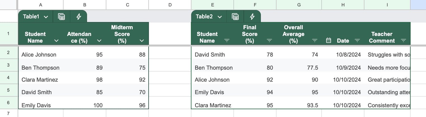The height and width of the screenshot is (117, 426).
Task: Open the Midterm Score (%) column dropdown
Action: pyautogui.click(x=142, y=41)
